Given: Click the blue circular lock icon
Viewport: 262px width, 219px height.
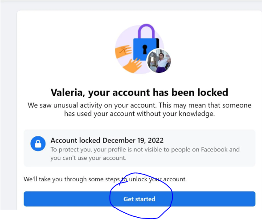Looking at the screenshot, I should (x=38, y=143).
